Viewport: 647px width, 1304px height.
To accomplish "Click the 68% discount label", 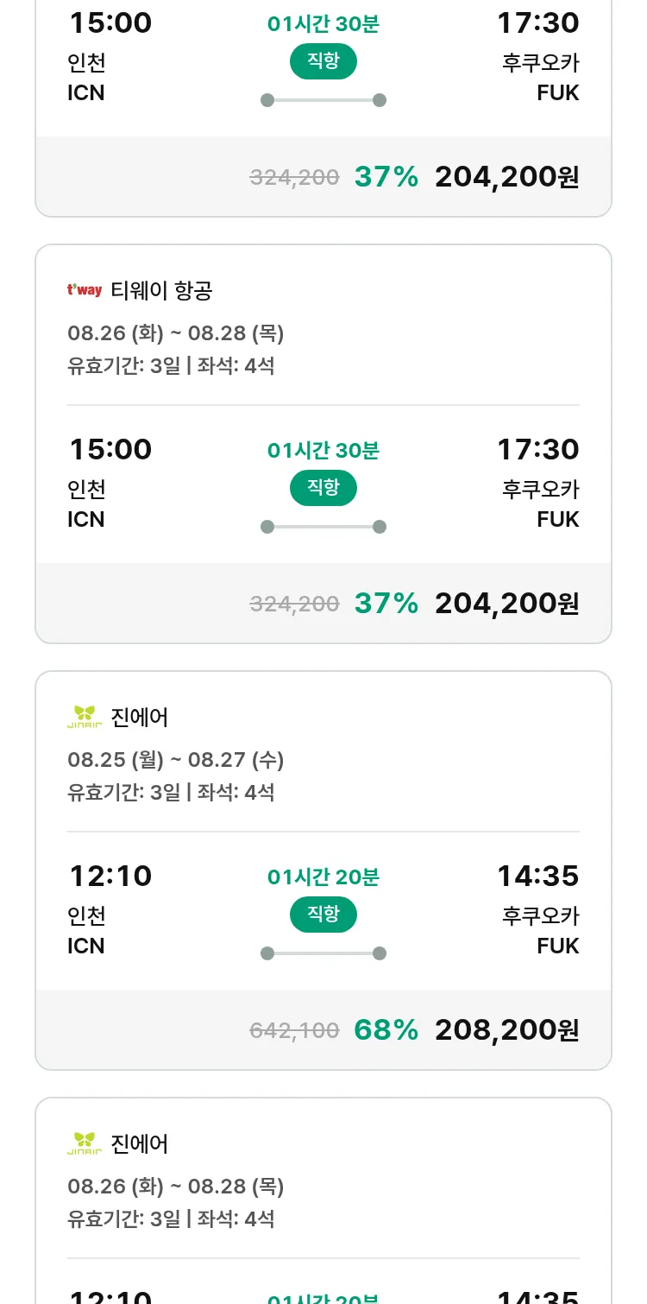I will 386,1029.
